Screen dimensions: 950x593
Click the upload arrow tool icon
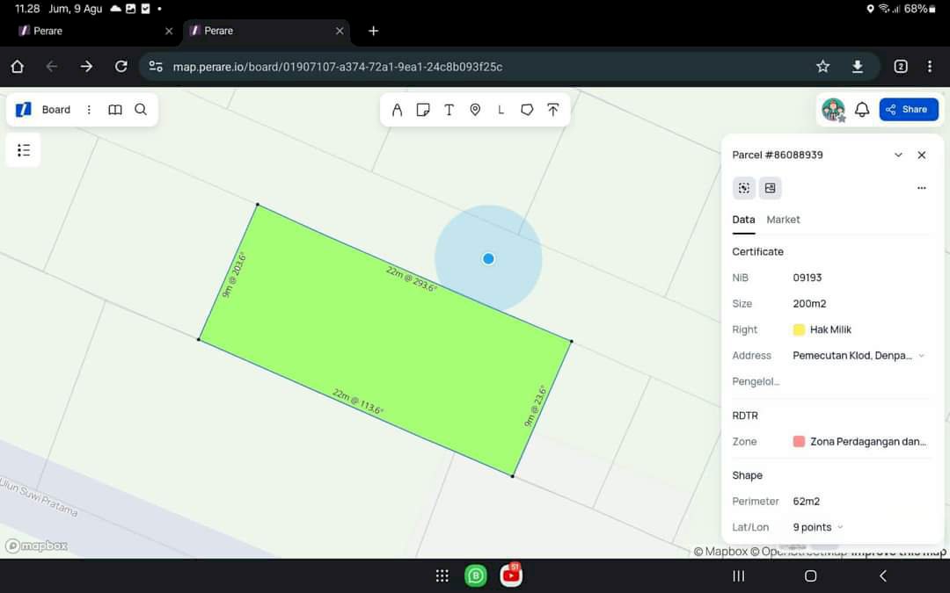(x=552, y=110)
